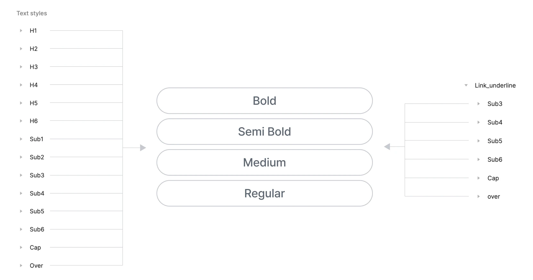Collapse the Link_underline group arrow
The height and width of the screenshot is (280, 533).
point(466,86)
